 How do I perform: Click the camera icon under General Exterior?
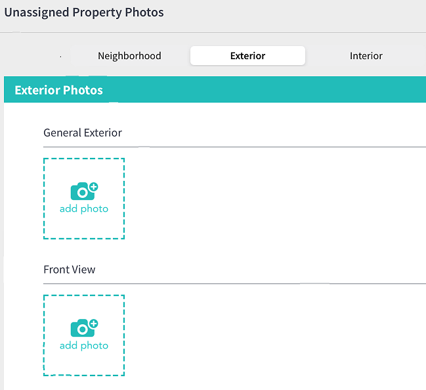coord(84,191)
